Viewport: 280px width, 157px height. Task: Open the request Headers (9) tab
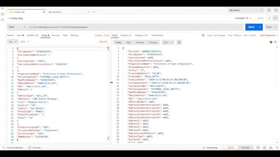pos(32,35)
